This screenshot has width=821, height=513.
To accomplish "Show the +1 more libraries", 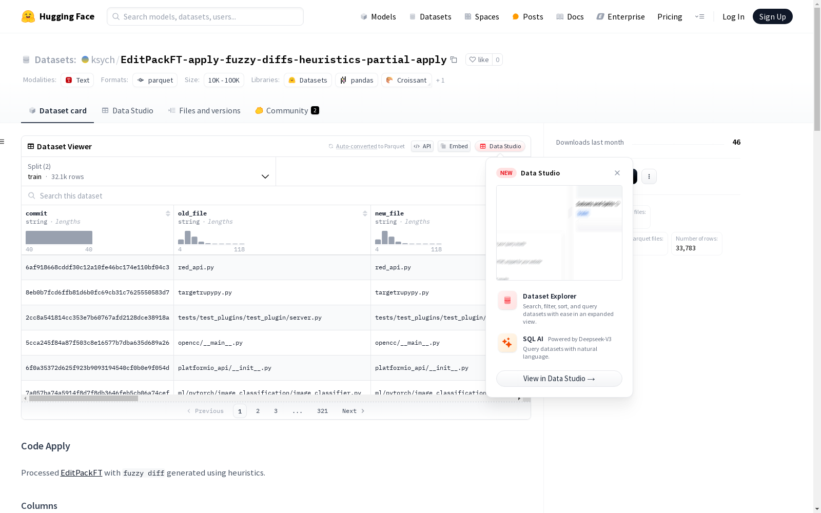I will (440, 81).
